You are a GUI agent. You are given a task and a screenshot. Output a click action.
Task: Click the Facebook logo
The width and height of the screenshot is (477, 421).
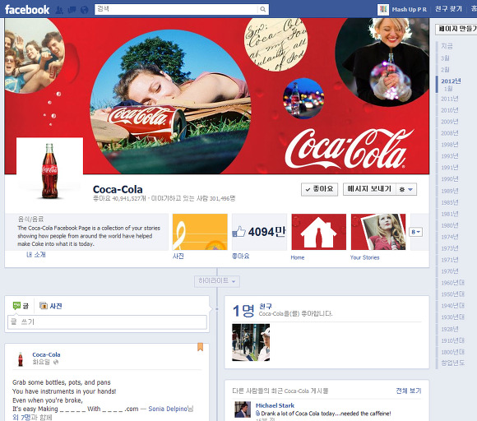pyautogui.click(x=27, y=9)
